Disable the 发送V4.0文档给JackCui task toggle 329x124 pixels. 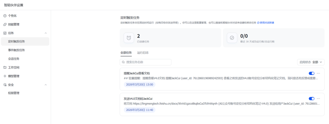pyautogui.click(x=312, y=99)
